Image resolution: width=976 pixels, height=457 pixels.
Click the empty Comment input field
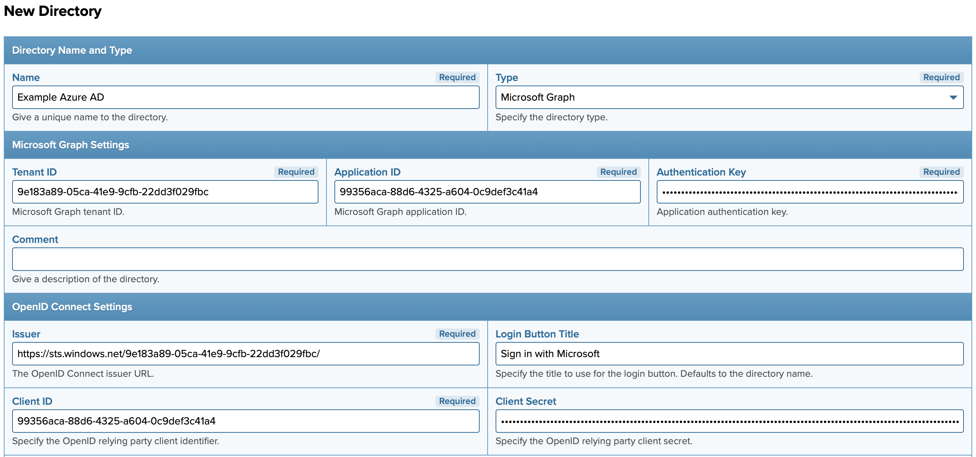[488, 259]
